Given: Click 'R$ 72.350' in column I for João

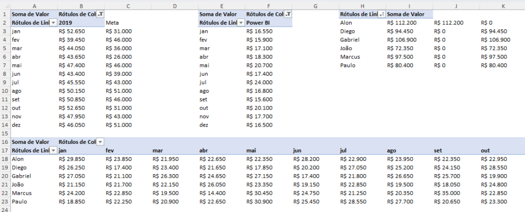Looking at the screenshot, I should [400, 48].
